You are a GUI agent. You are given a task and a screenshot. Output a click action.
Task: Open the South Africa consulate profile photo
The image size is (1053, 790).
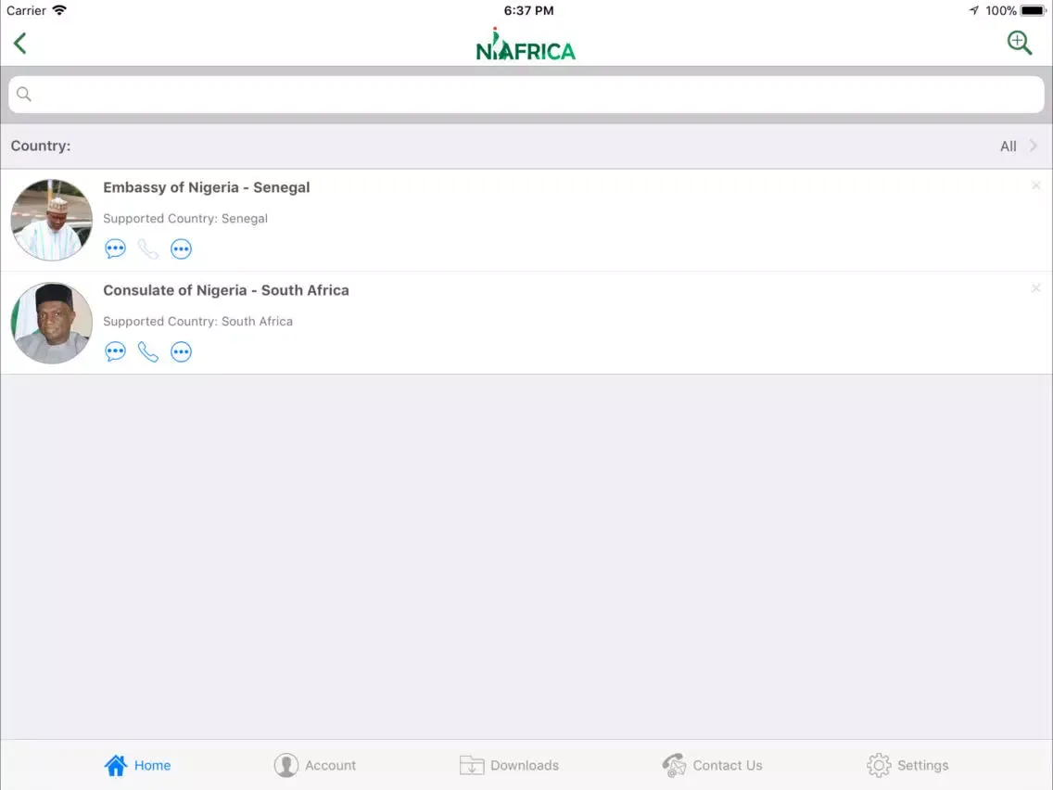click(x=52, y=323)
